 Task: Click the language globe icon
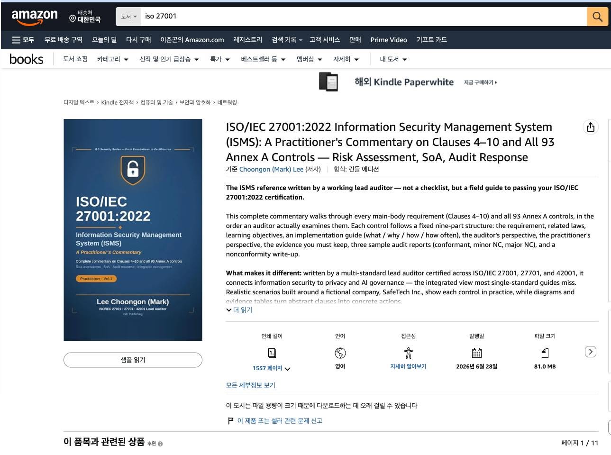pos(340,353)
